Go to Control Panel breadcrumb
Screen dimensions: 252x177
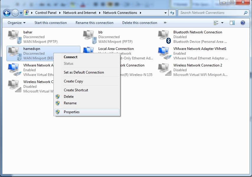click(45, 13)
